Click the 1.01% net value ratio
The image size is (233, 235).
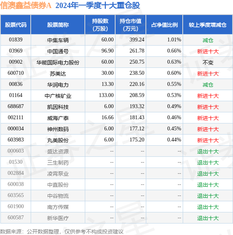[174, 40]
